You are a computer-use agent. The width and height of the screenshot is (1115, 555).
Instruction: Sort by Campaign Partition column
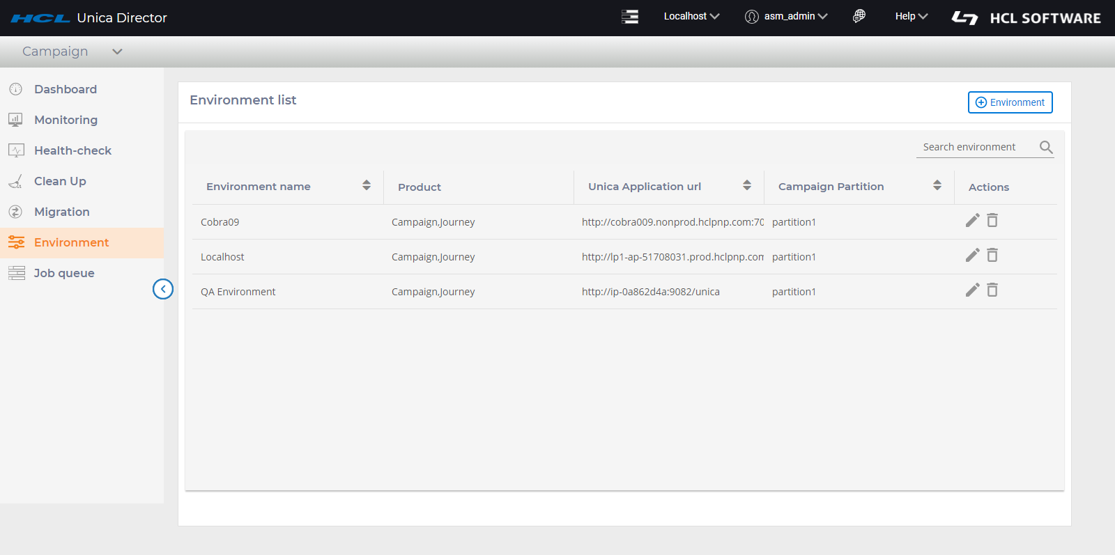tap(937, 185)
